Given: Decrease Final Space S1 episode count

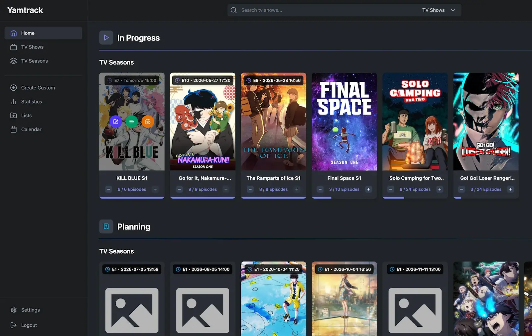Looking at the screenshot, I should coord(320,189).
